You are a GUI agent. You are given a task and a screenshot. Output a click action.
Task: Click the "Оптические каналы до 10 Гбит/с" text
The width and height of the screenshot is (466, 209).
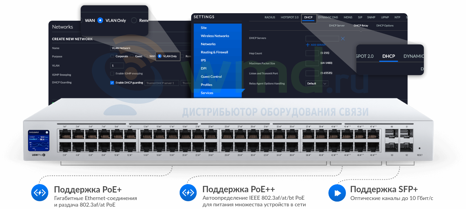392,198
